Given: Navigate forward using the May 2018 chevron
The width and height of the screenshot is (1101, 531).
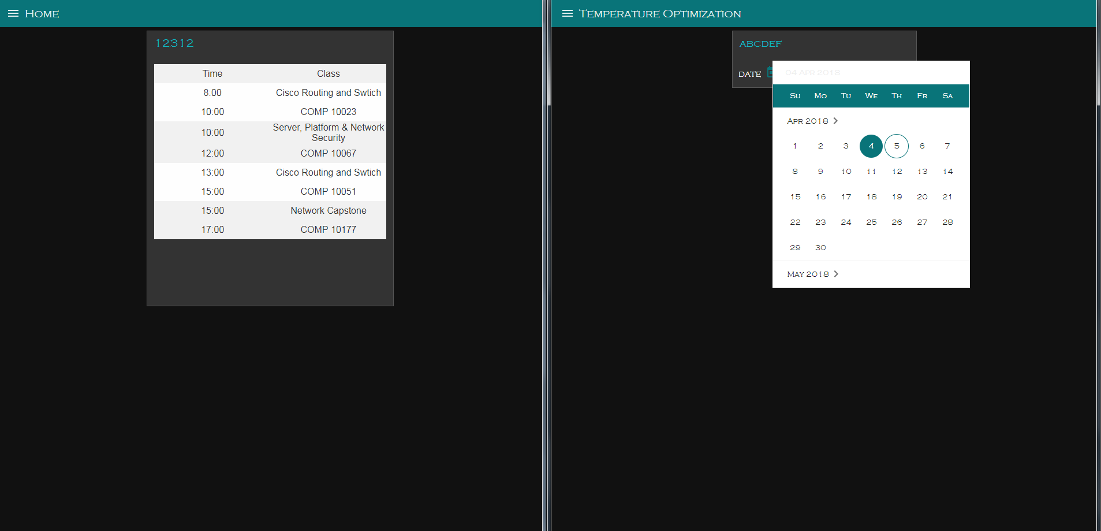Looking at the screenshot, I should tap(837, 274).
